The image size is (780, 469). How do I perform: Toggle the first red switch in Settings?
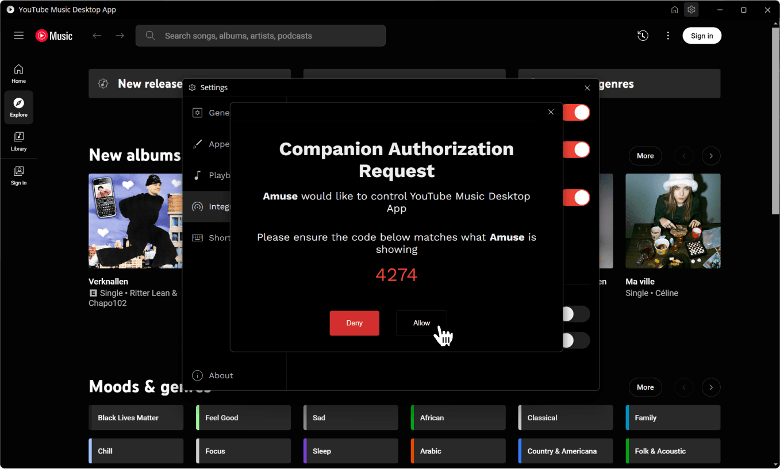[577, 113]
